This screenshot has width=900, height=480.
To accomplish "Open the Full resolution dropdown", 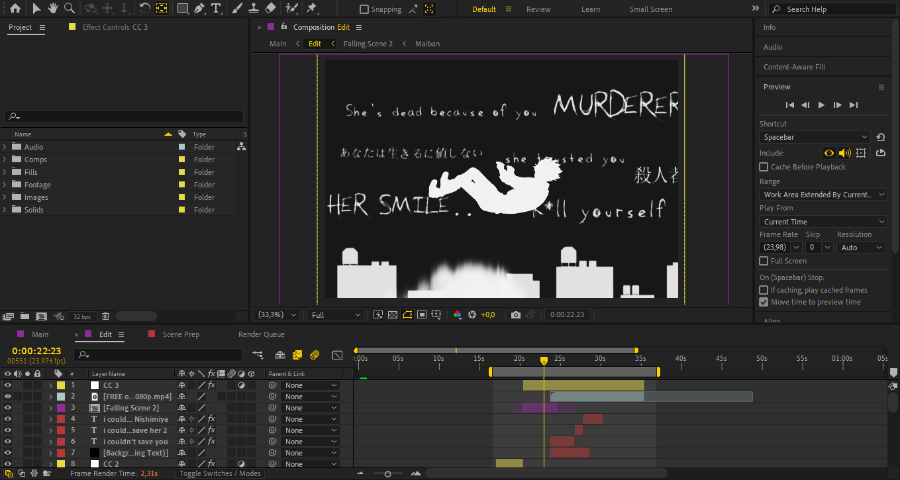I will click(336, 314).
